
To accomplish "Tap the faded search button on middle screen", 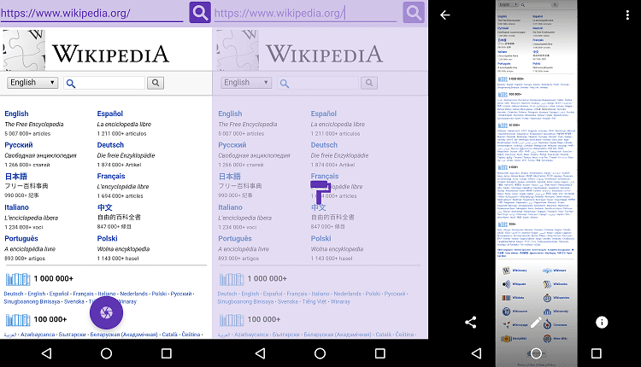I will 414,12.
